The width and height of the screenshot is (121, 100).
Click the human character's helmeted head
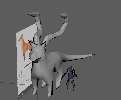coord(70,67)
